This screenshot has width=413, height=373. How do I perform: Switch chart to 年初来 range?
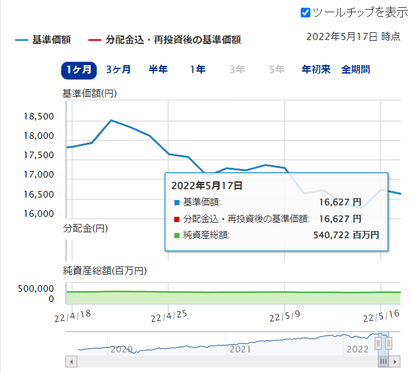coord(316,70)
